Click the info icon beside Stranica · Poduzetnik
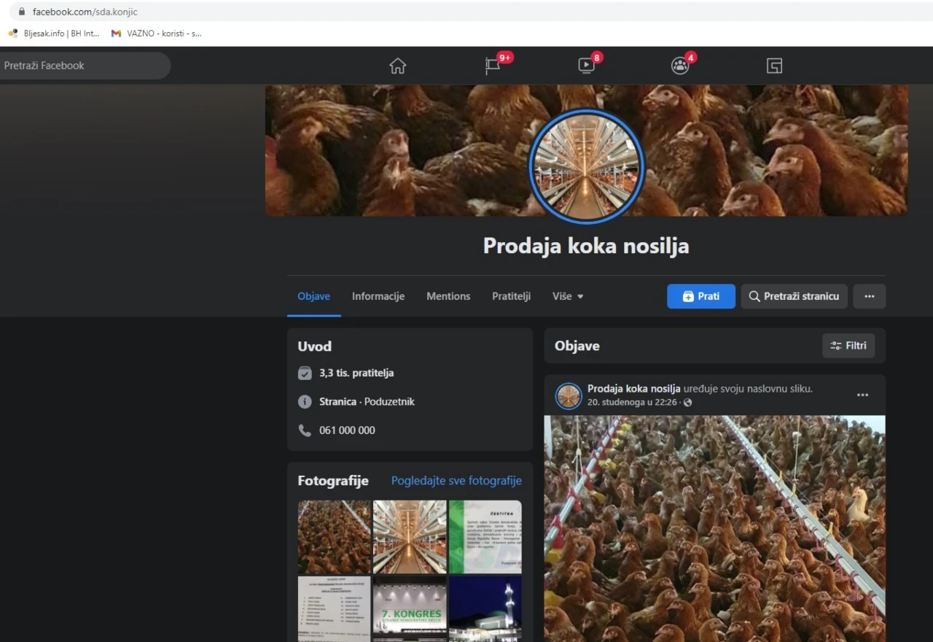 point(305,402)
